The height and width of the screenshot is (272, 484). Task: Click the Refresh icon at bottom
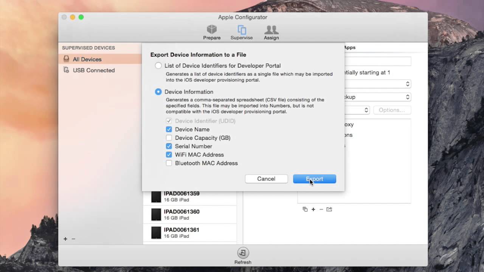[243, 253]
